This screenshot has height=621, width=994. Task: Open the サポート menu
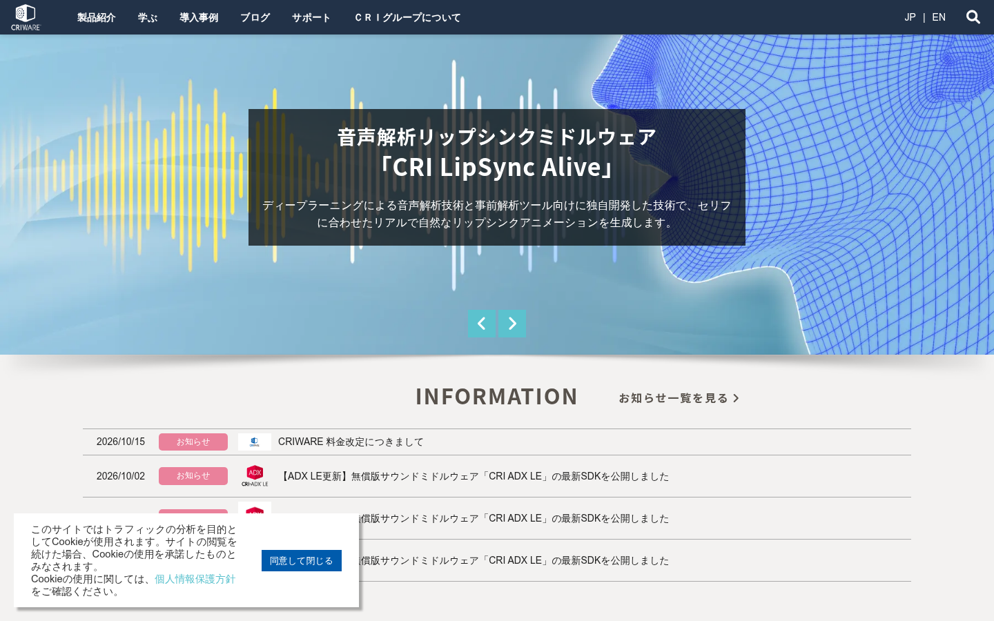(311, 17)
